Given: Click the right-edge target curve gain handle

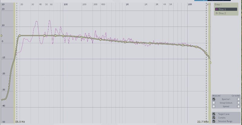Looking at the screenshot, I should tap(211, 62).
